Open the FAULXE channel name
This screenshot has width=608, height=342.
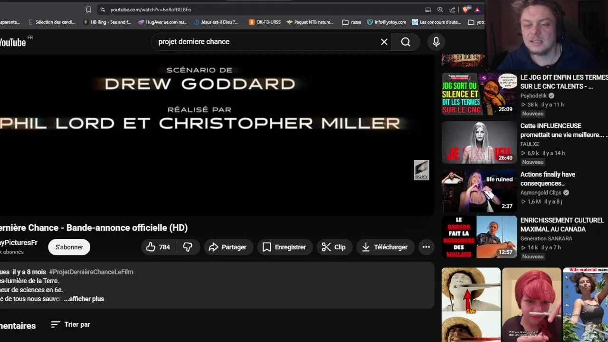pyautogui.click(x=530, y=144)
